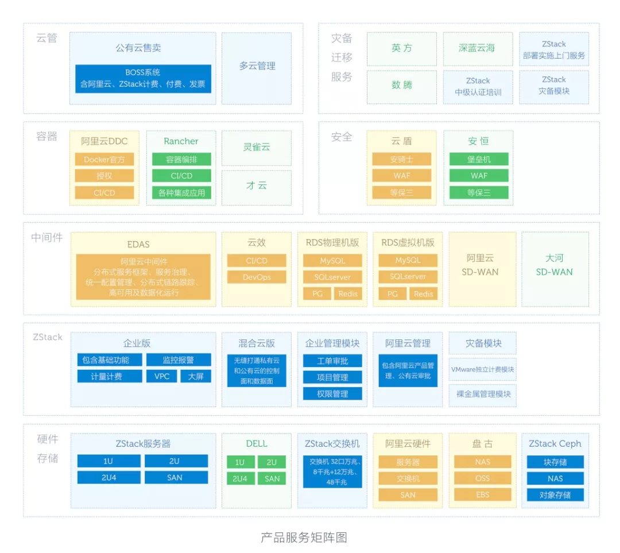Select the 阿里云中间件 description box in EDAS

click(x=144, y=277)
